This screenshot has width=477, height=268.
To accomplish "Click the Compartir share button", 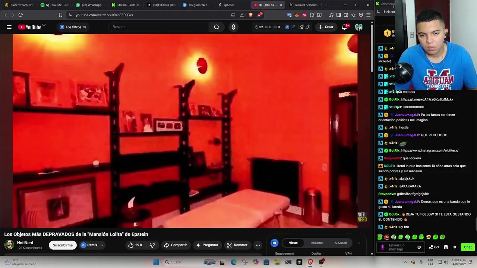I will [x=175, y=245].
